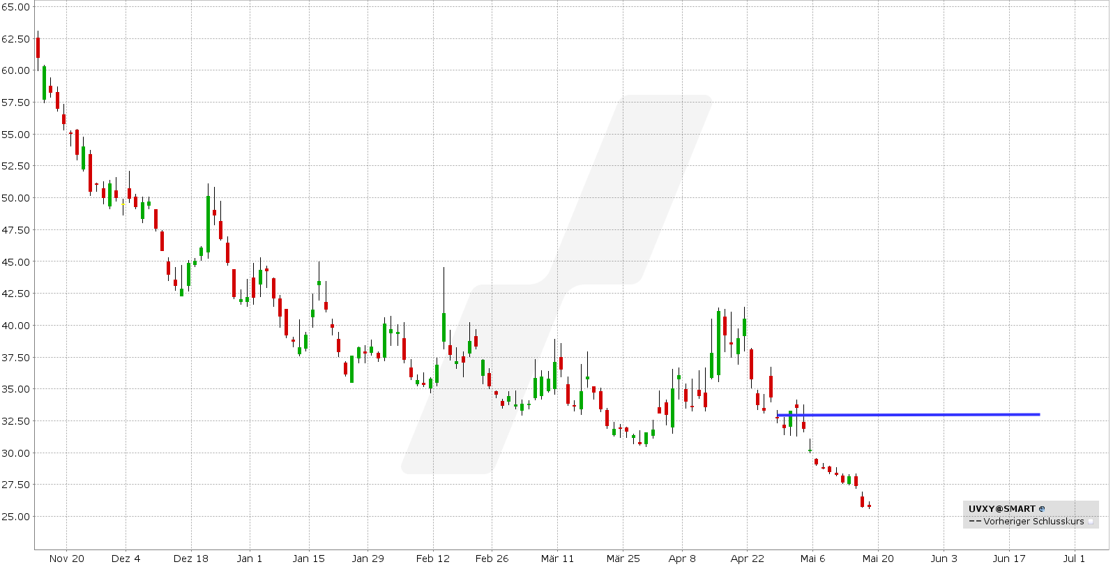1113x569 pixels.
Task: Click the Mai 20 date label
Action: [x=878, y=559]
